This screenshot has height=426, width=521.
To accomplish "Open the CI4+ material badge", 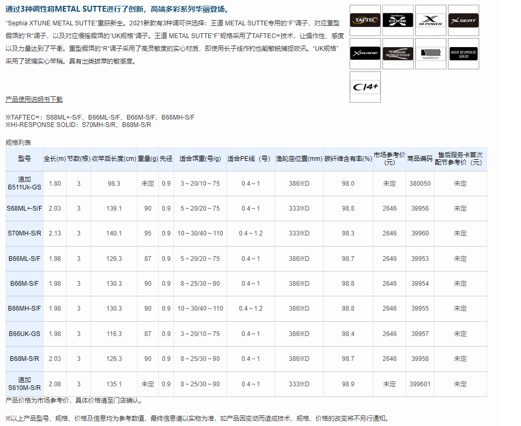I will coord(365,87).
